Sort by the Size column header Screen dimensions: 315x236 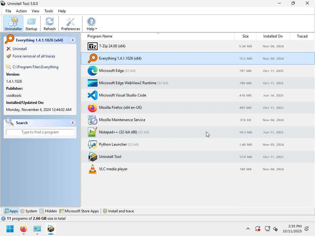click(245, 36)
